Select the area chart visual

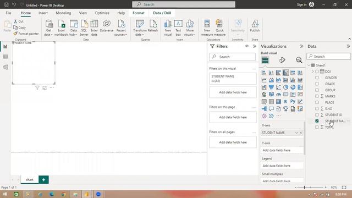[271, 80]
